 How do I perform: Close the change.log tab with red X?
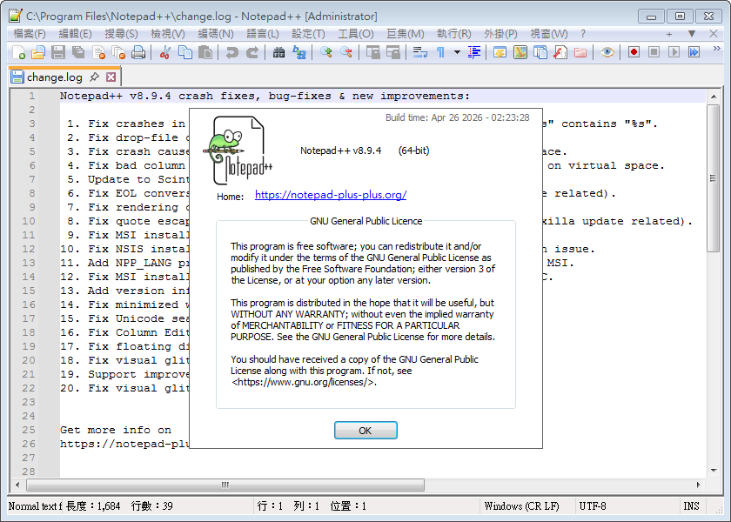[111, 77]
